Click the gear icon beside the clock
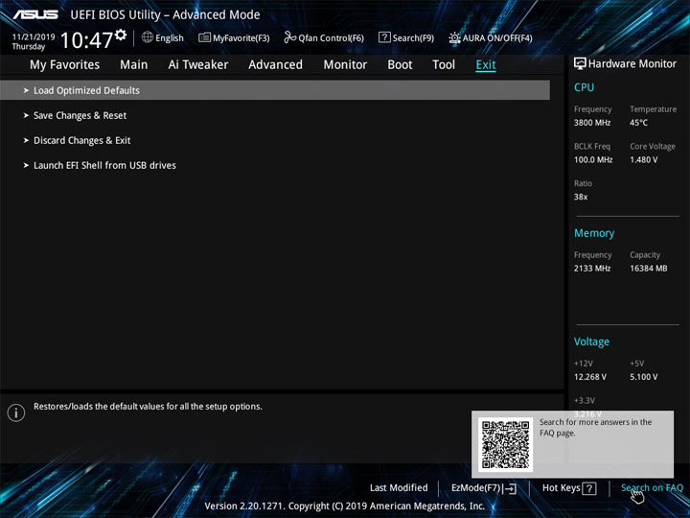 tap(121, 35)
